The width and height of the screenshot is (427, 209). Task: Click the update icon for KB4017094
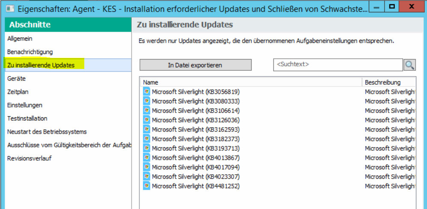[146, 167]
